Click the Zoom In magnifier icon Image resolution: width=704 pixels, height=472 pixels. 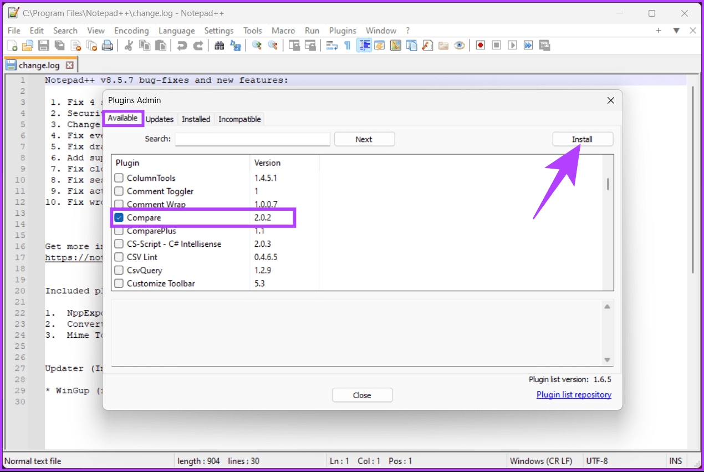pyautogui.click(x=257, y=45)
